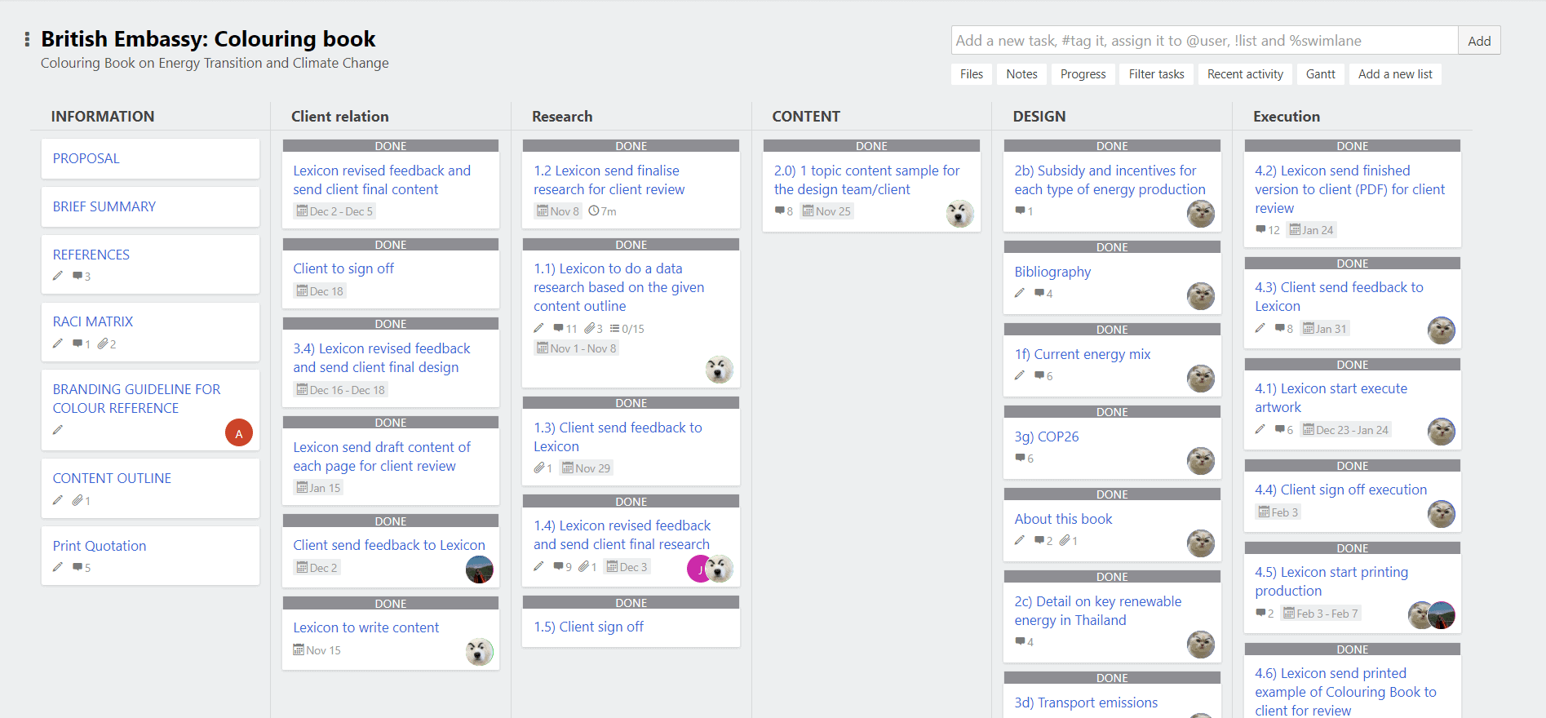
Task: Select the Feb 3 - Feb 7 date range
Action: [x=1320, y=614]
